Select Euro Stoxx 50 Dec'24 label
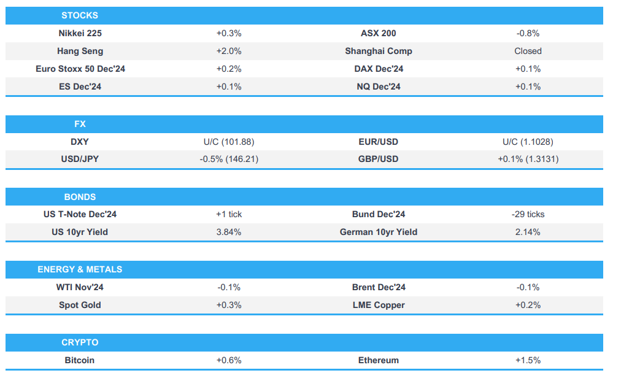 point(80,69)
